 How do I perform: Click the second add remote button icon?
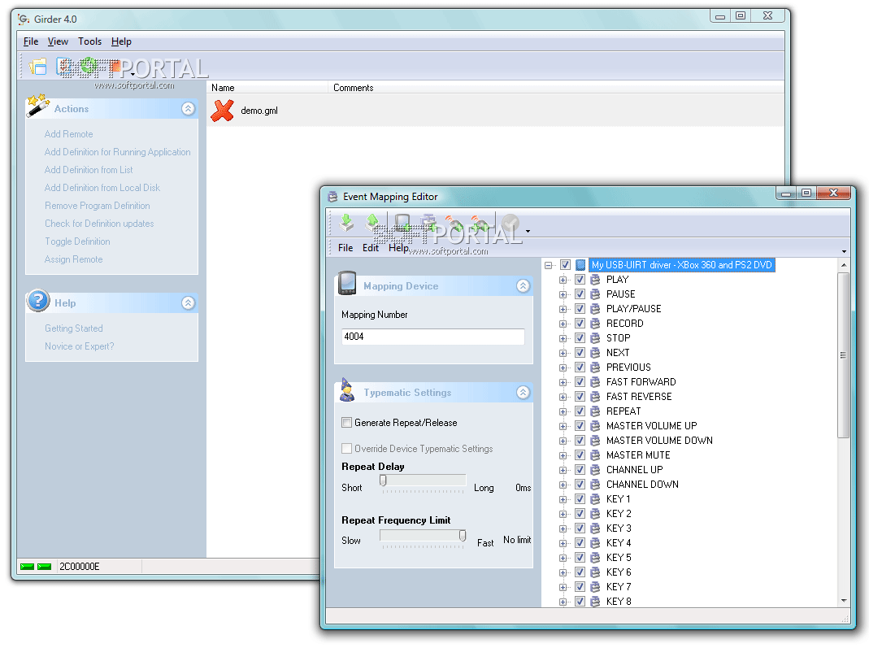pos(480,223)
